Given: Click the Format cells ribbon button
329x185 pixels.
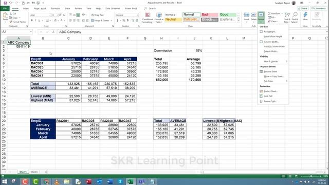Looking at the screenshot, I should [261, 17].
